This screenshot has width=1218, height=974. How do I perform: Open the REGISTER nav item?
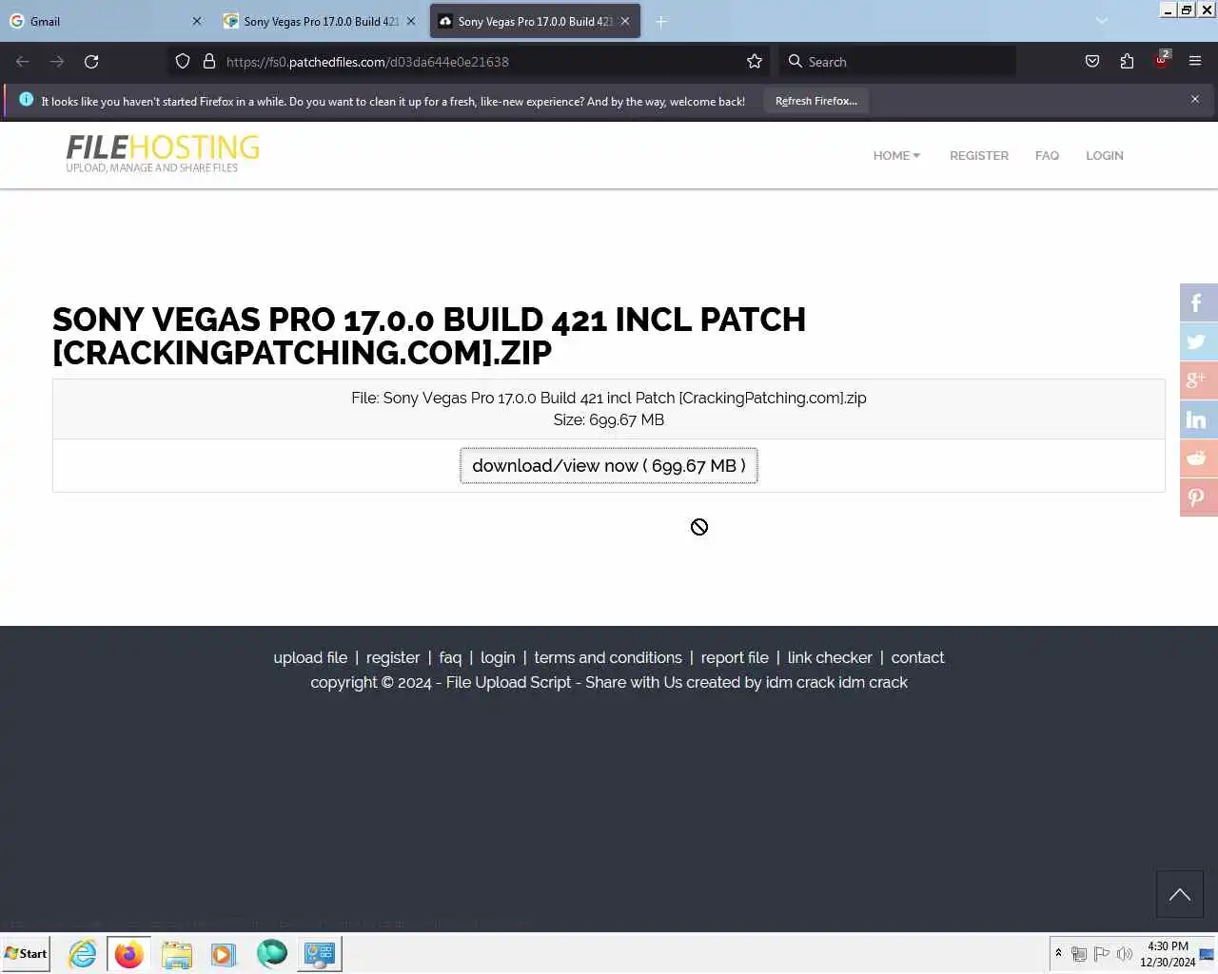(979, 155)
